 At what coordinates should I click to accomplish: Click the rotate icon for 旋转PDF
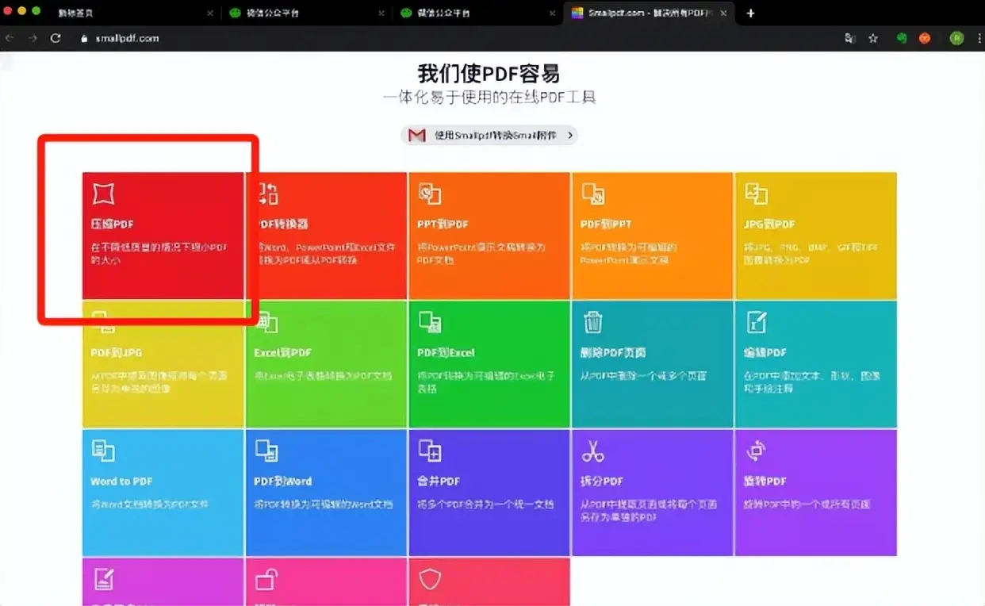click(757, 451)
